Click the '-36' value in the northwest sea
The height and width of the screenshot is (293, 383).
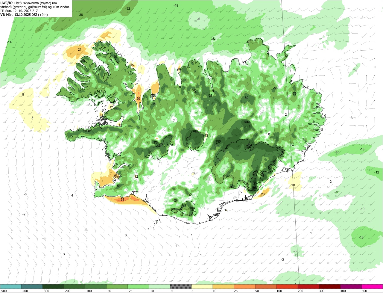80,15
